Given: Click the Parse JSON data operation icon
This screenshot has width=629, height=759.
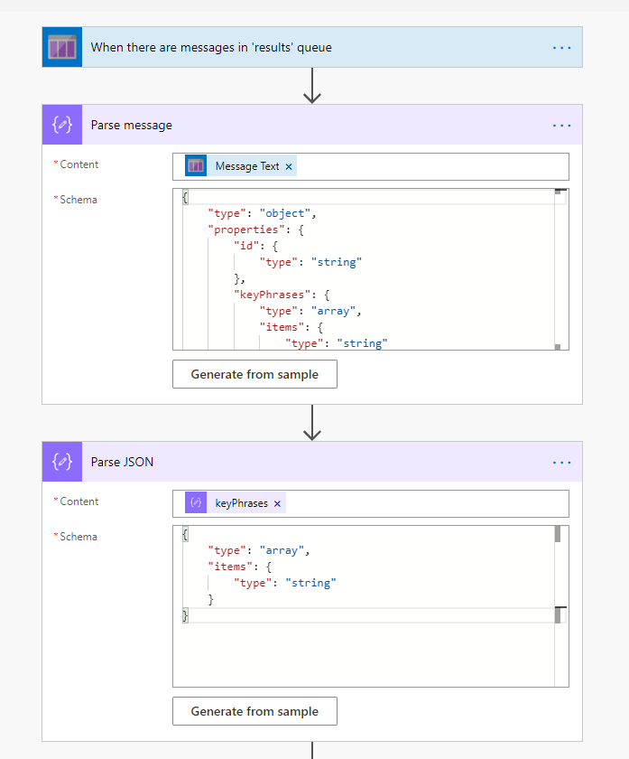Looking at the screenshot, I should (62, 462).
